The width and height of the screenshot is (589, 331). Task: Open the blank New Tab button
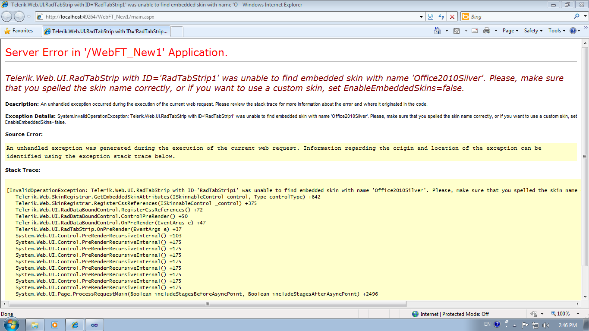coord(177,32)
